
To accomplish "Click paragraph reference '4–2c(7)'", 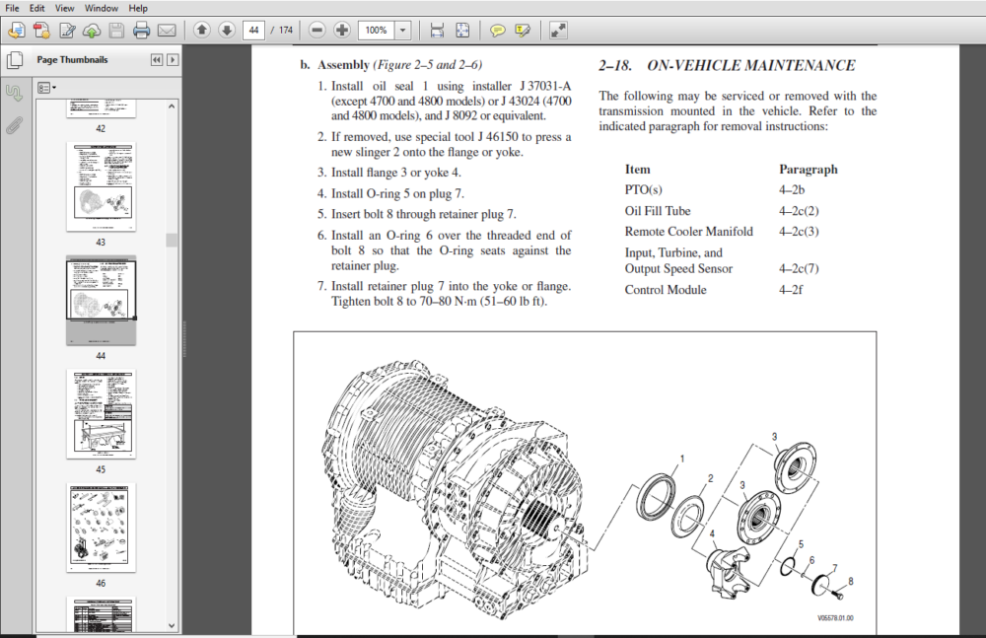I will click(799, 268).
